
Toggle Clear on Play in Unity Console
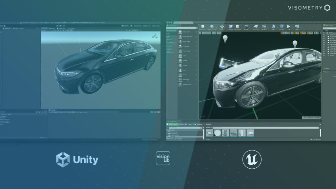[62, 112]
